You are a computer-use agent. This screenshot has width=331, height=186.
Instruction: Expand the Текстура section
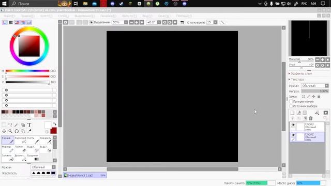tap(296, 80)
